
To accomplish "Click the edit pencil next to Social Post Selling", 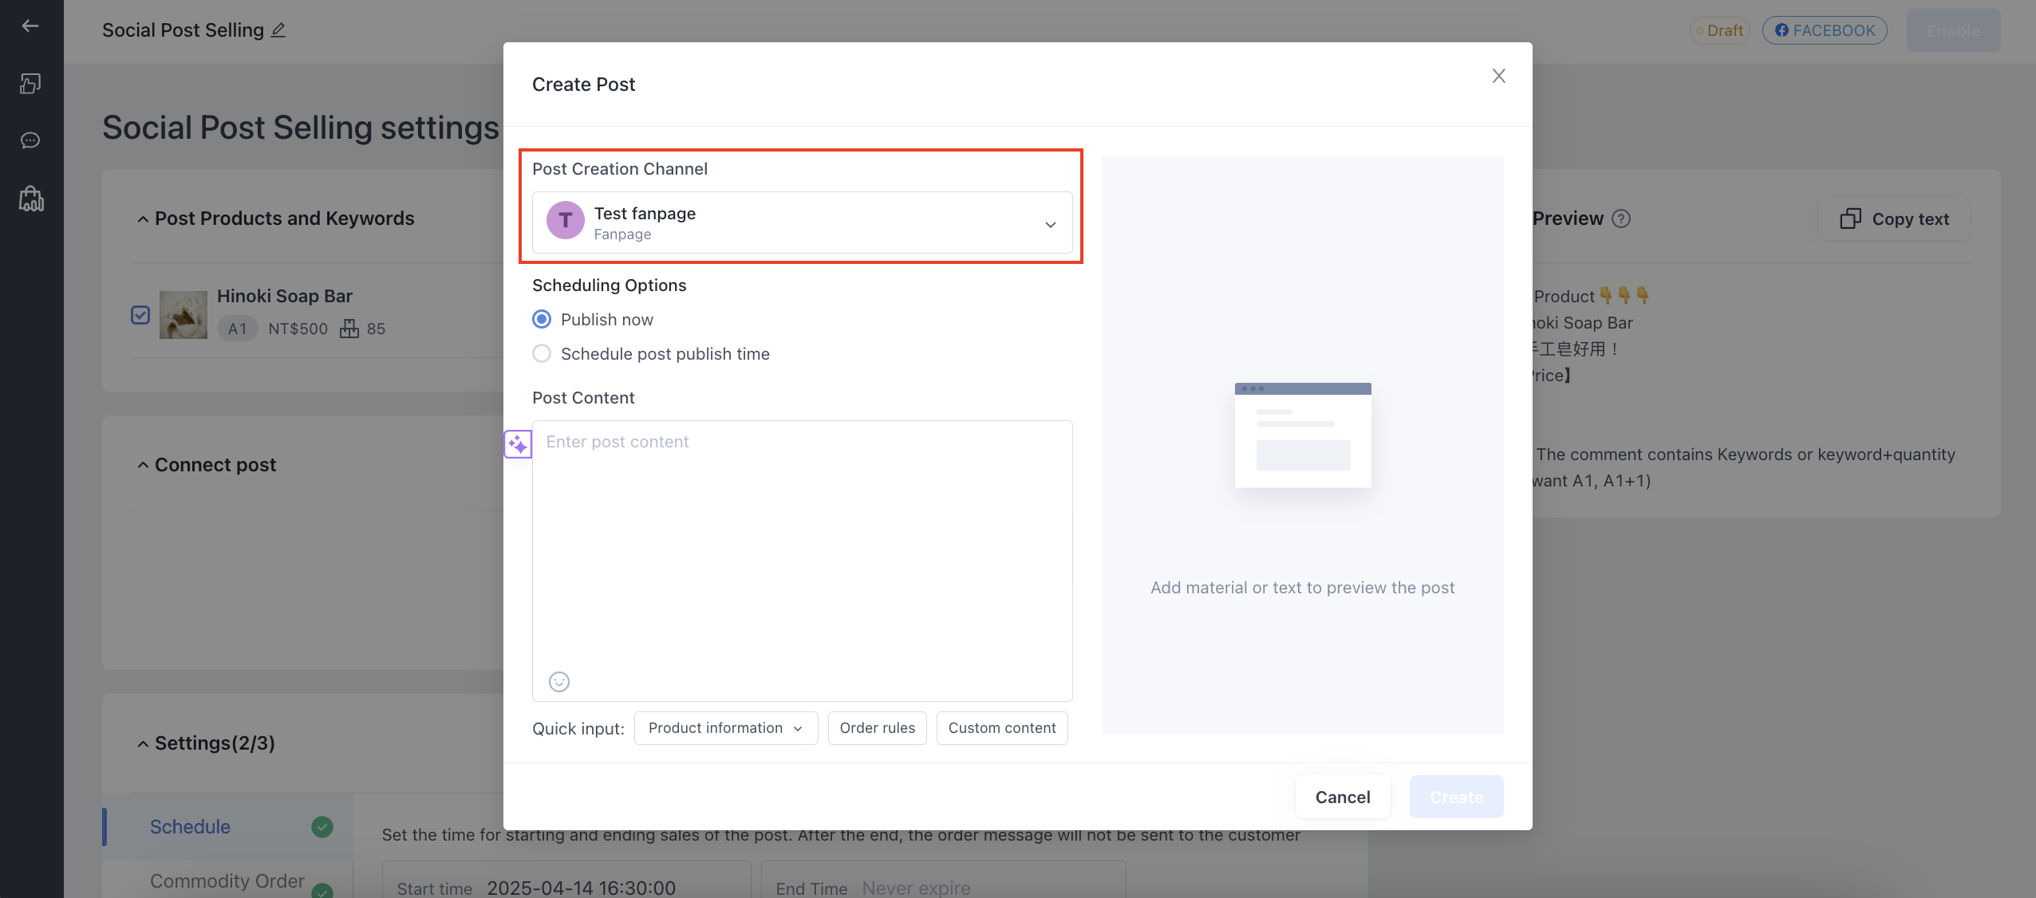I will click(278, 30).
